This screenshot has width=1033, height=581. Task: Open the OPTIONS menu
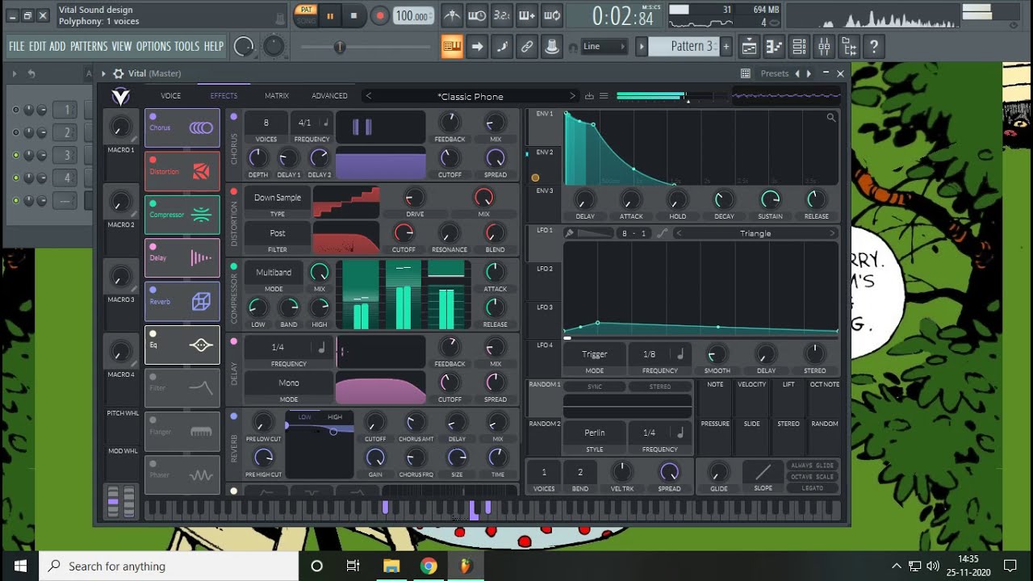coord(153,46)
